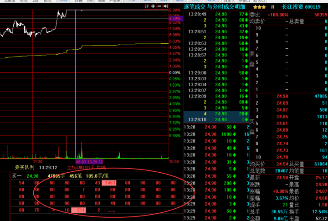
Task: Zoom in chart with plus icon
Action: (154, 6)
